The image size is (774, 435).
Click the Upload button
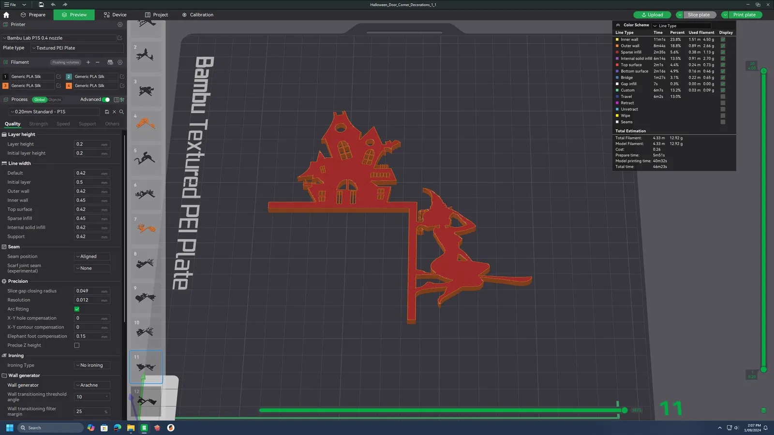click(x=653, y=15)
